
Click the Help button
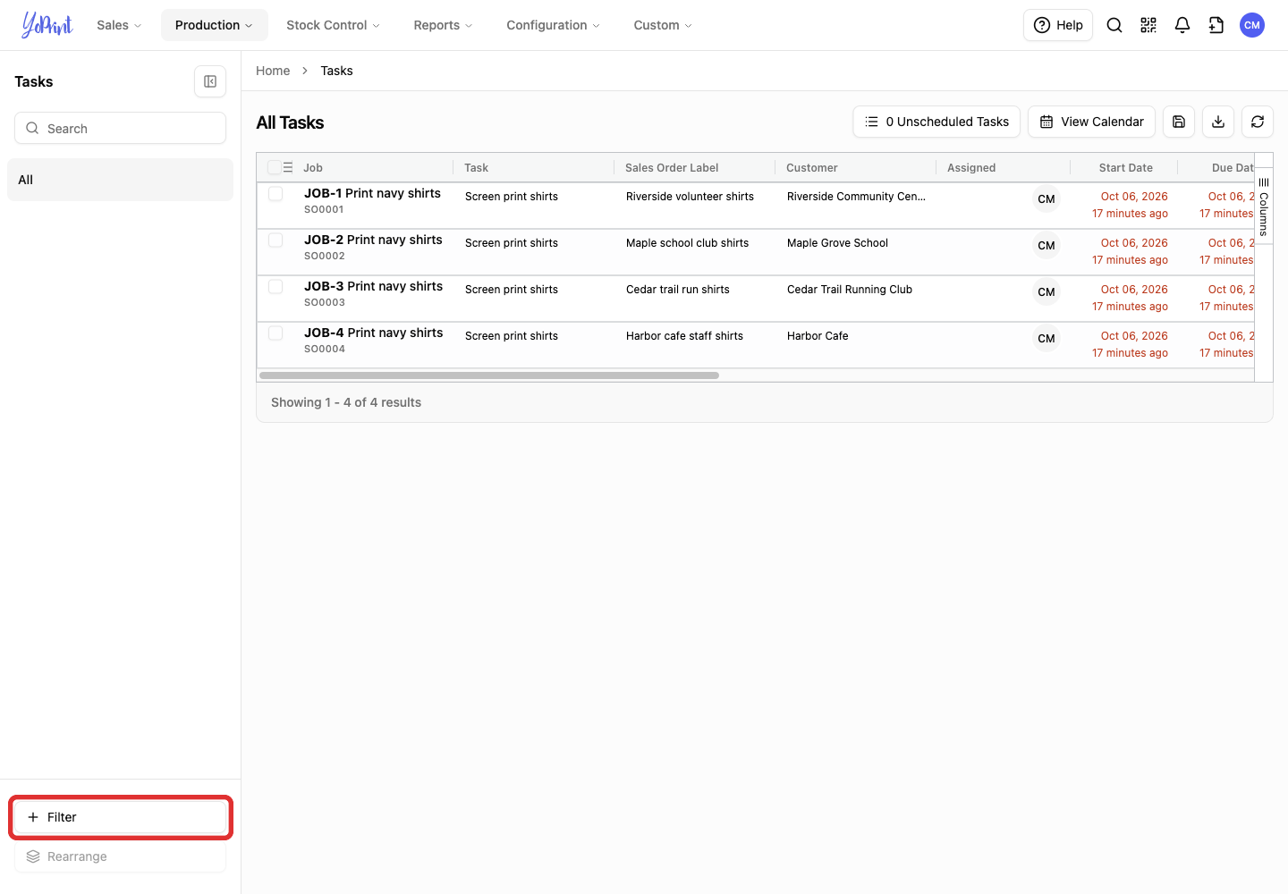pos(1058,25)
